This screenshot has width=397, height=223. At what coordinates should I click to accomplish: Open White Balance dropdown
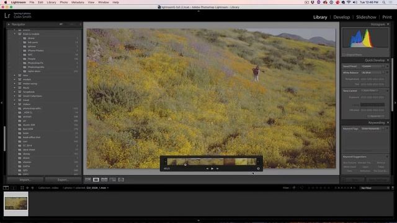click(373, 72)
